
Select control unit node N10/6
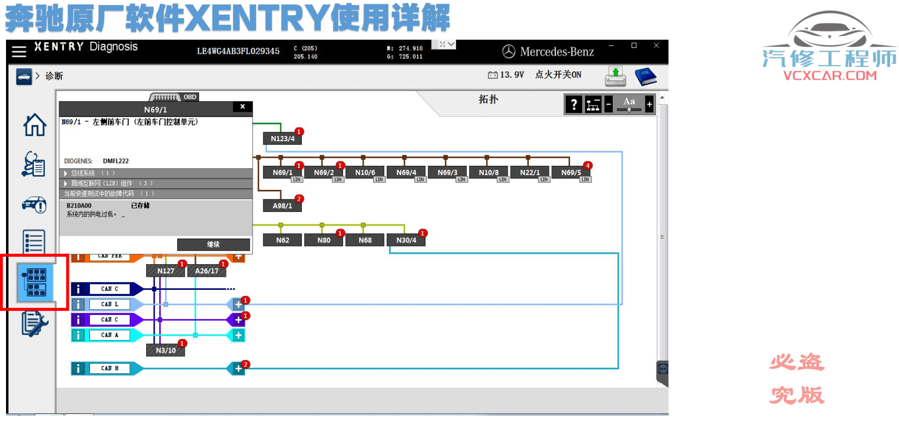pos(365,172)
